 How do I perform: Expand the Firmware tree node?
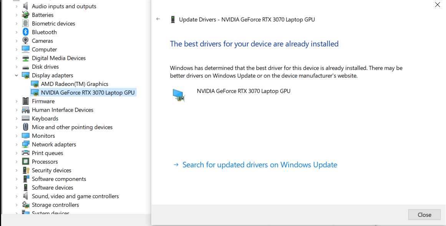[17, 101]
